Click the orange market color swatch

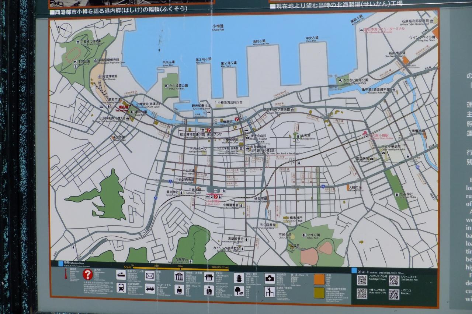[319, 279]
